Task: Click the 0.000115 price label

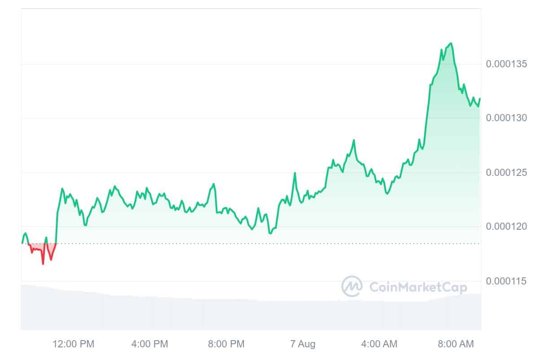Action: [507, 281]
